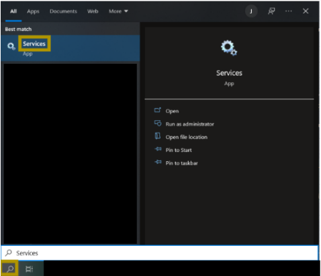Select the Web tab
Image resolution: width=321 pixels, height=276 pixels.
pos(93,11)
